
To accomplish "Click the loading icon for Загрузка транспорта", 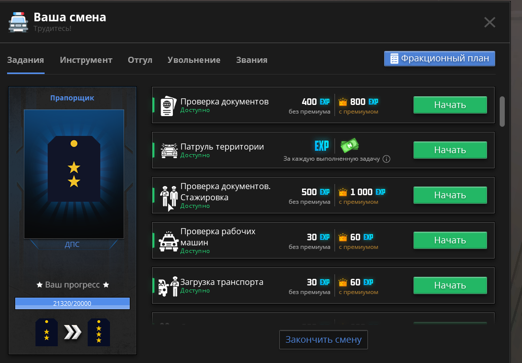I will coord(168,286).
